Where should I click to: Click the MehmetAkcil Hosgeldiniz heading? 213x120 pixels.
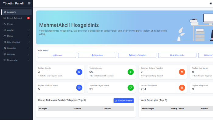click(69, 25)
